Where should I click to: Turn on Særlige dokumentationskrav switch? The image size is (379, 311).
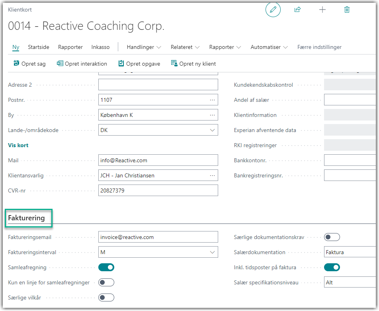tap(332, 237)
